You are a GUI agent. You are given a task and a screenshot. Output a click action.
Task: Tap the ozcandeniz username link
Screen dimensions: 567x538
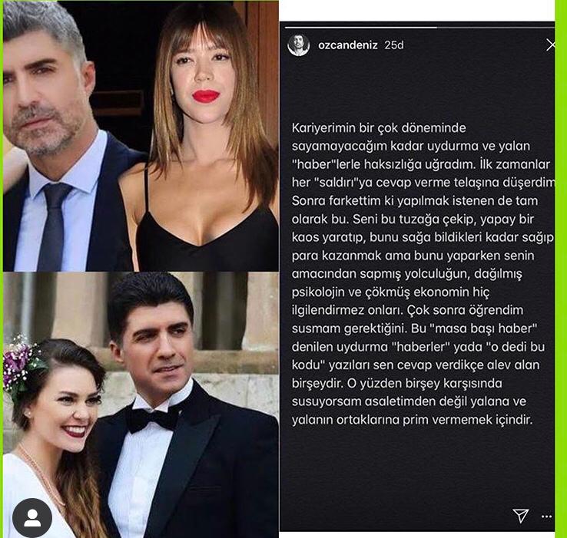(348, 45)
